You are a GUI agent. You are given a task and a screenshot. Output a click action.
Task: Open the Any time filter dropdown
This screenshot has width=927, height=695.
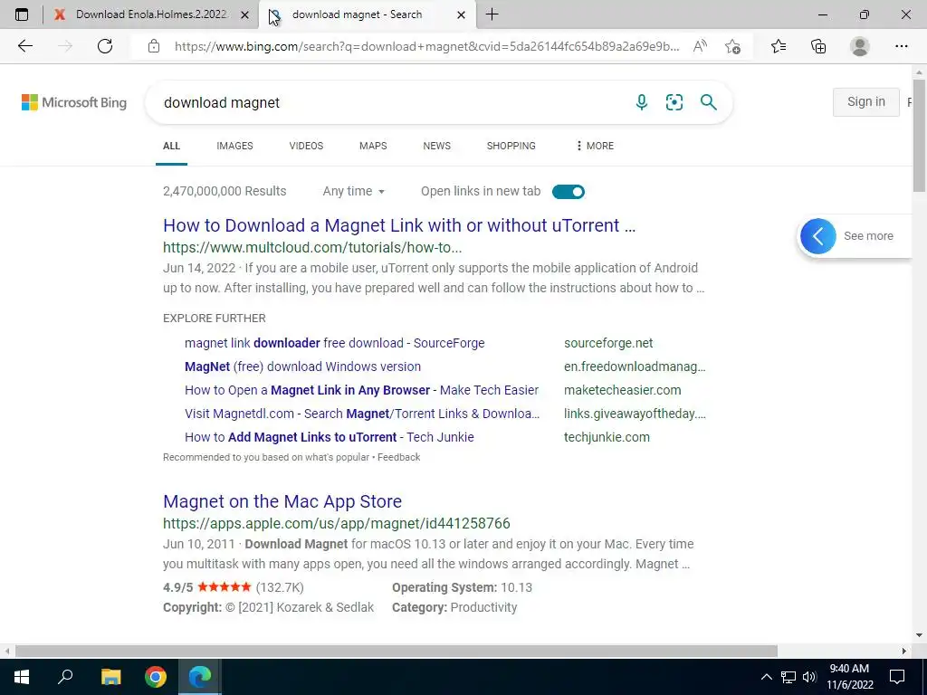pyautogui.click(x=354, y=192)
